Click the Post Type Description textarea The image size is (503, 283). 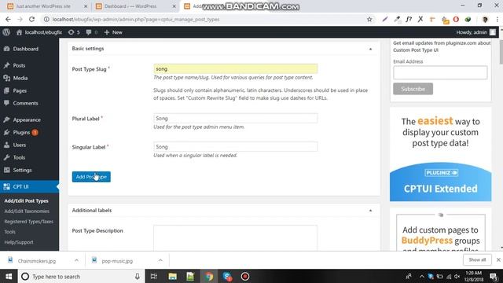coord(236,238)
